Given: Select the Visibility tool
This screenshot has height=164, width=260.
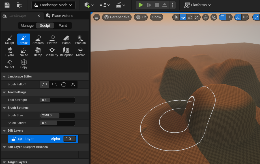Looking at the screenshot, I should pos(52,52).
